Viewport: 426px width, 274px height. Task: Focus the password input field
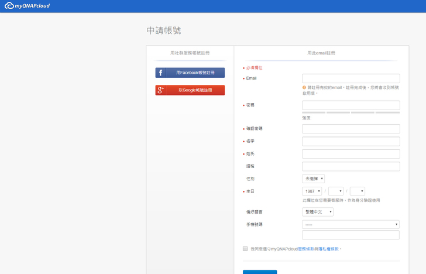(351, 105)
